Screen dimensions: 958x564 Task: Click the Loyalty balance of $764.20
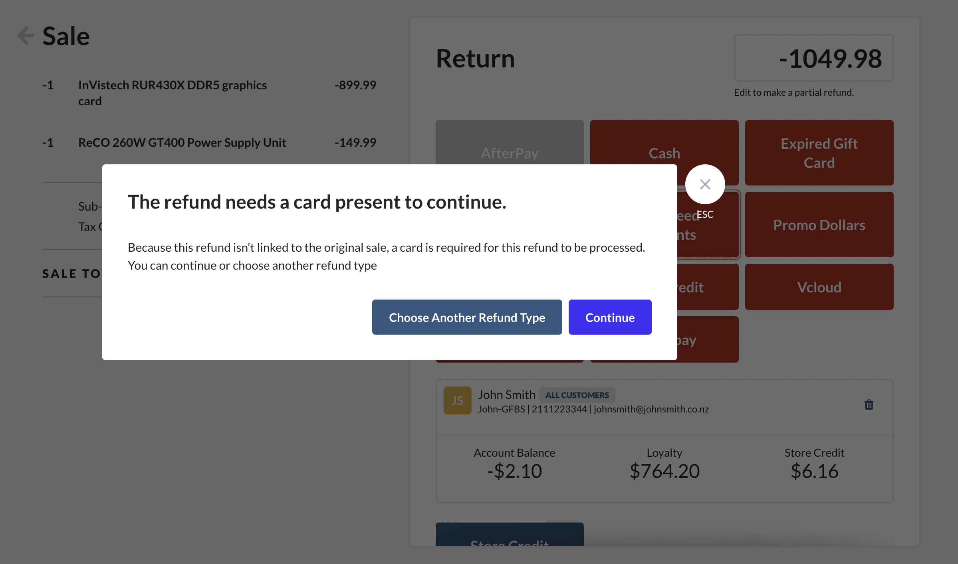tap(664, 471)
